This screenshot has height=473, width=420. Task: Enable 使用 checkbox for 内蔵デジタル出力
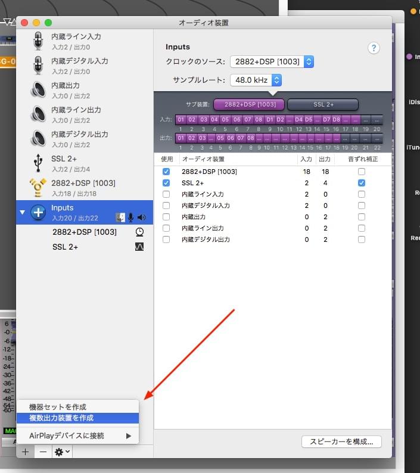point(166,239)
